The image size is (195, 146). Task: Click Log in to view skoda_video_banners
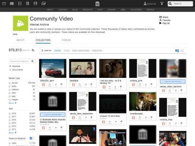(x=173, y=81)
